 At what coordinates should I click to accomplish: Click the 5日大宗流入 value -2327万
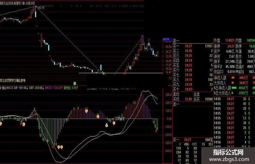[x=243, y=93]
